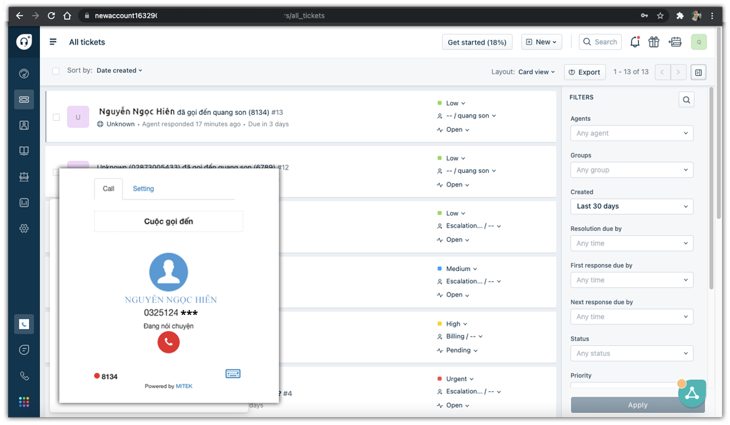Screen dimensions: 730x425
Task: Open the notifications bell icon
Action: click(635, 42)
